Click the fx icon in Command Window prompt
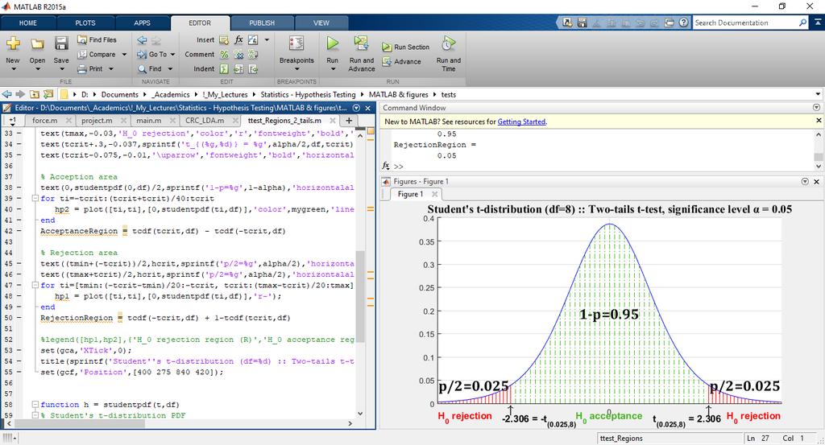This screenshot has width=825, height=445. (x=386, y=166)
